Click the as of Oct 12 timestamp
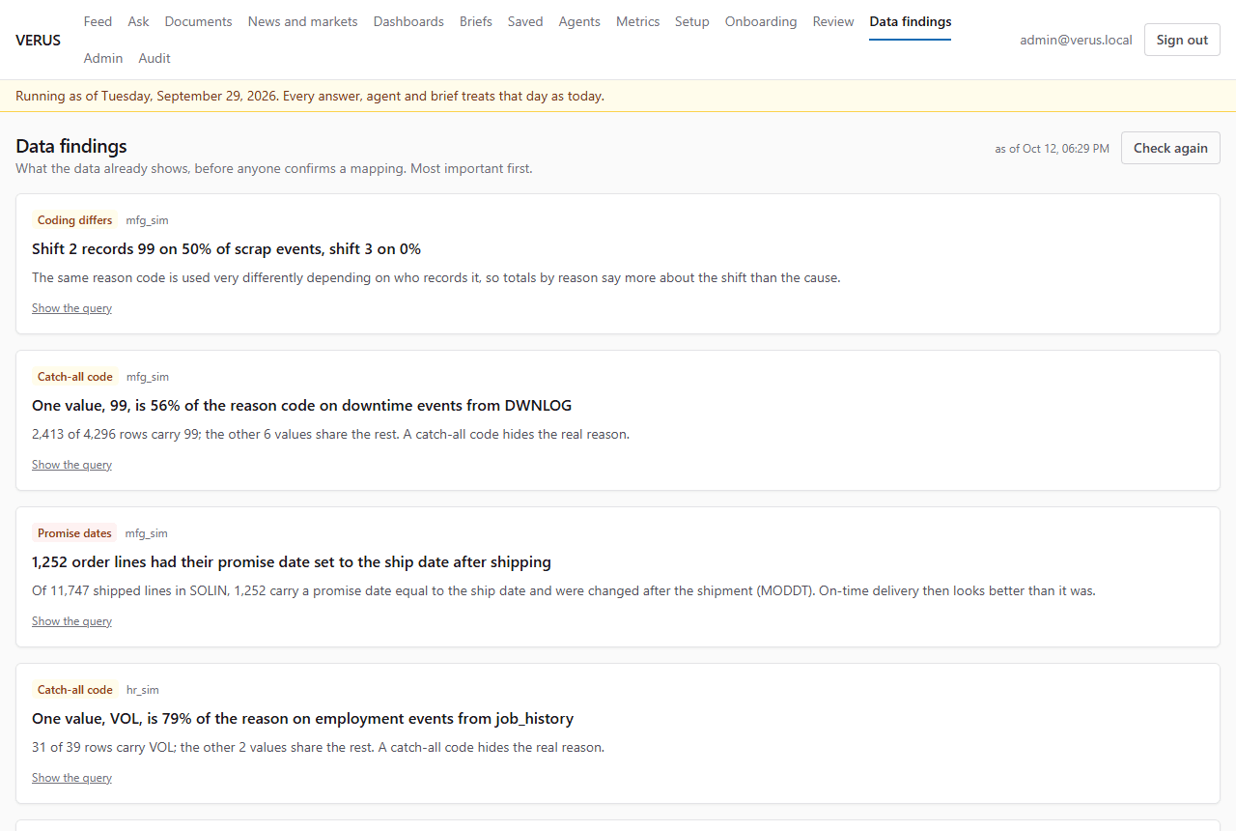Screen dimensions: 1236x831 (x=1052, y=149)
